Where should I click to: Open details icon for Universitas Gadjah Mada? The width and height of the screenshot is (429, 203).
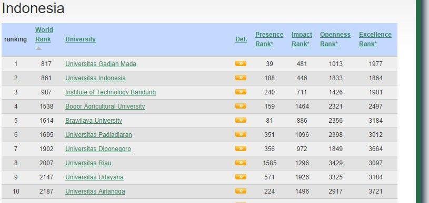point(241,63)
